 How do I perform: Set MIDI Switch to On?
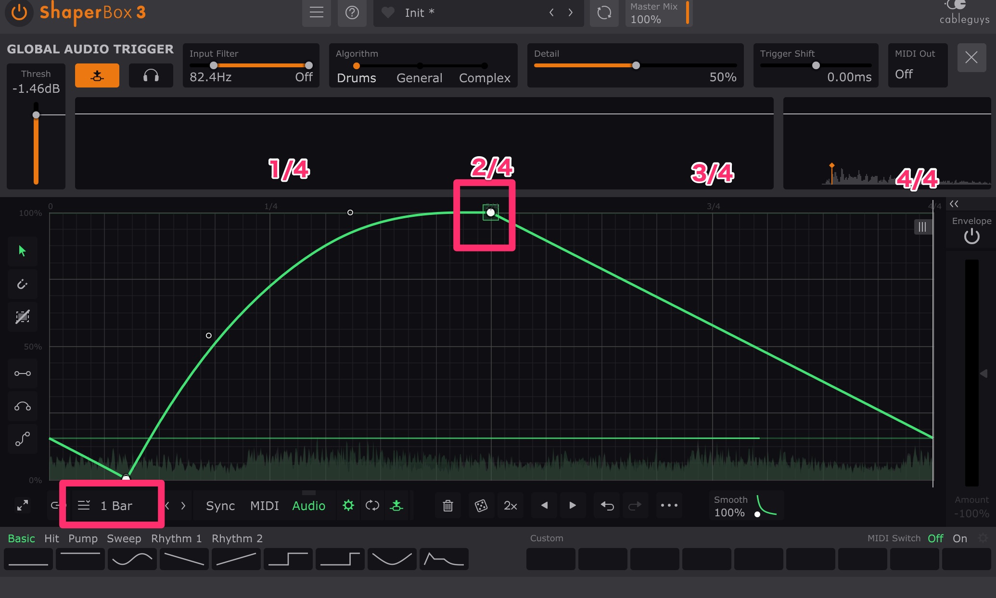(959, 538)
